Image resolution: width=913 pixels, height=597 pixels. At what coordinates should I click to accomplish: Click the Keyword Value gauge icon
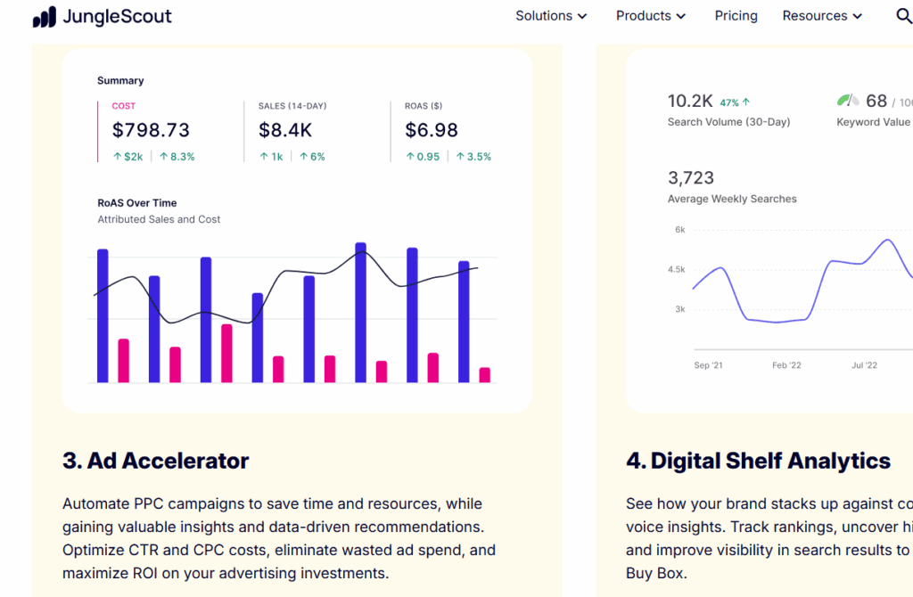click(847, 101)
